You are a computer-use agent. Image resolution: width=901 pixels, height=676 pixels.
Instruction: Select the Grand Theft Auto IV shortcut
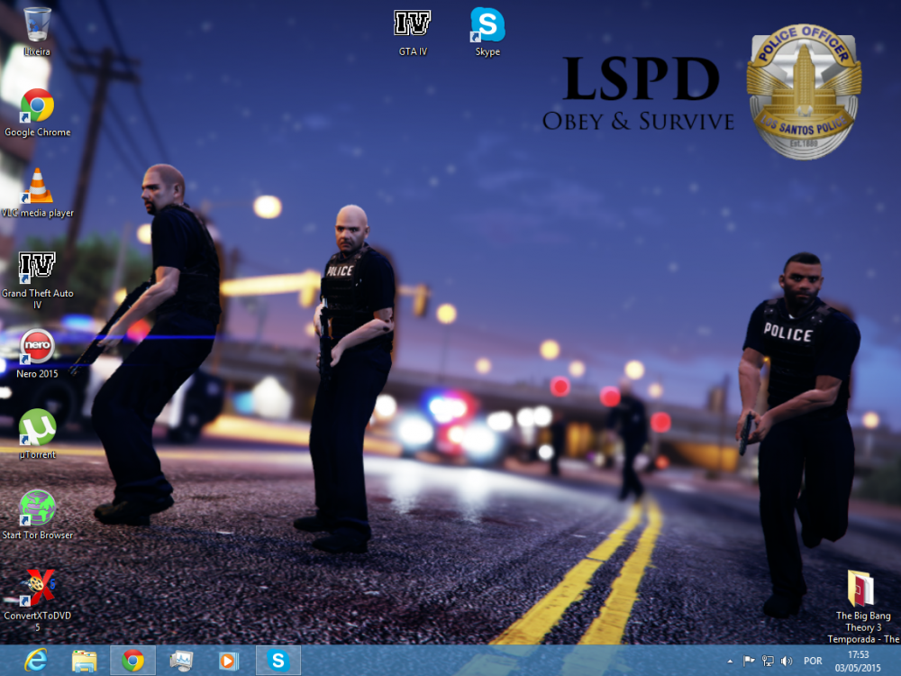click(37, 280)
